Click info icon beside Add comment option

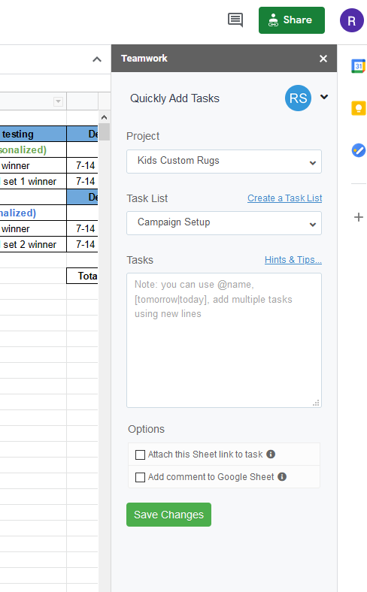(282, 477)
